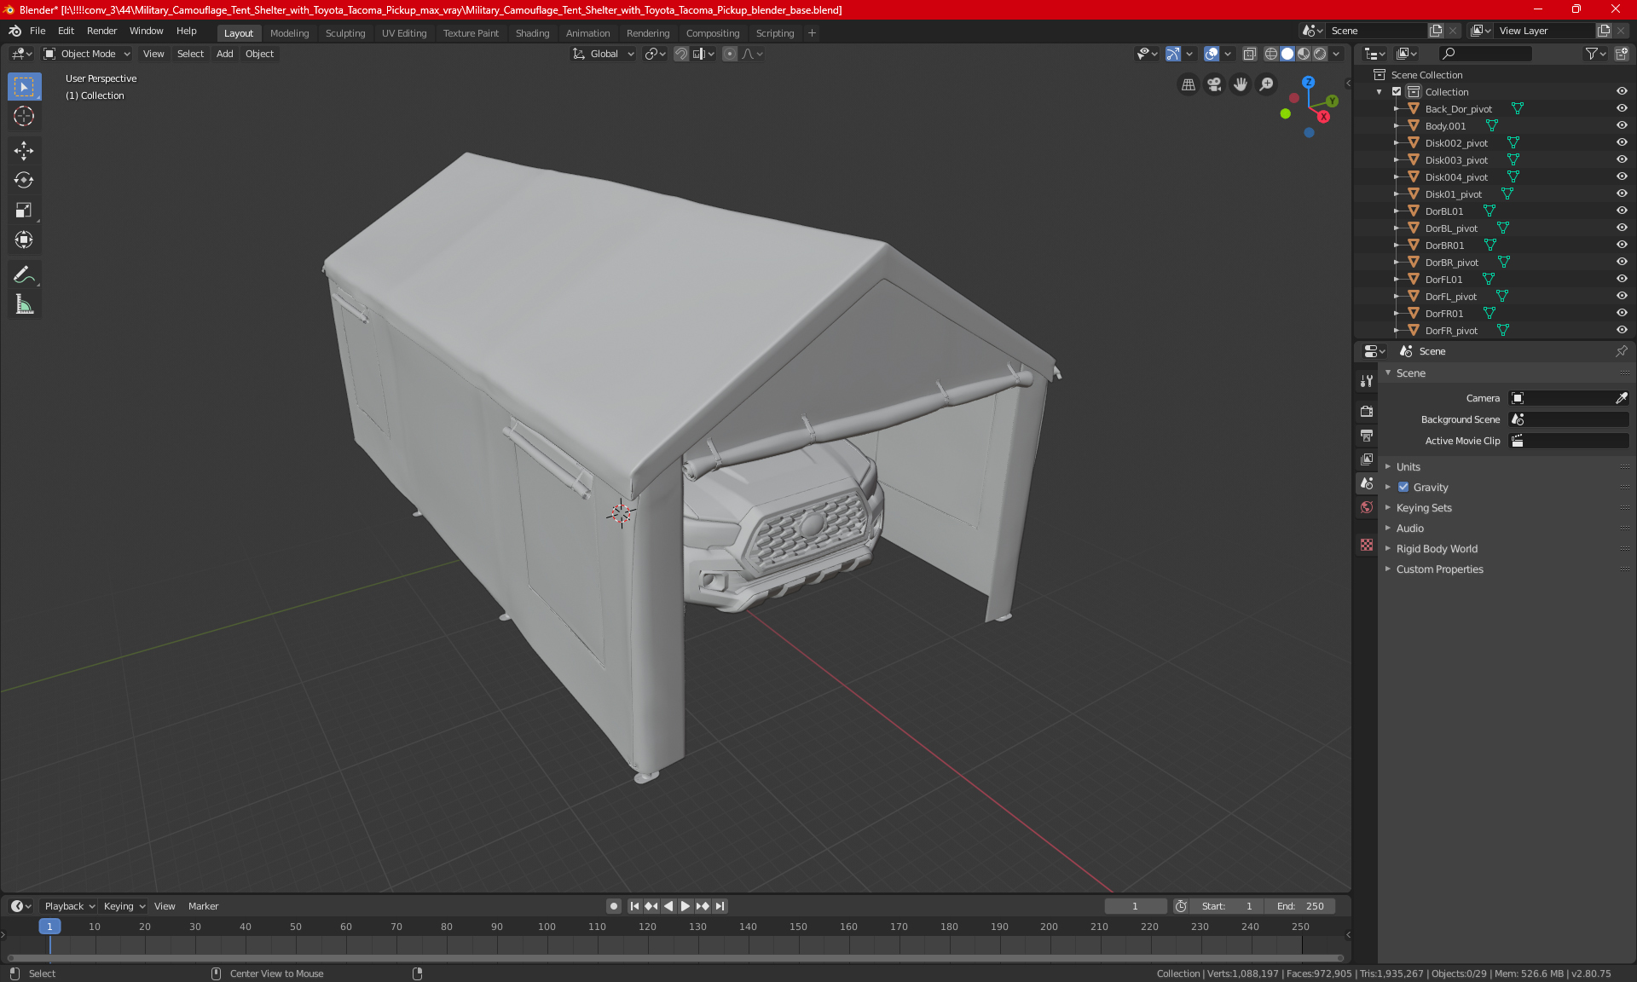
Task: Open the World properties tab icon
Action: [1367, 507]
